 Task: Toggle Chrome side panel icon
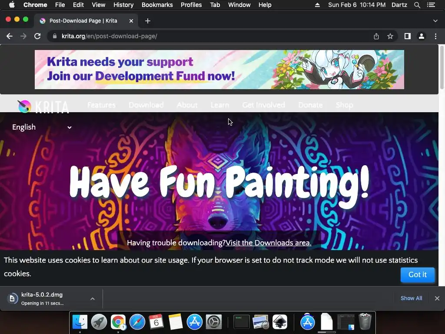click(408, 36)
